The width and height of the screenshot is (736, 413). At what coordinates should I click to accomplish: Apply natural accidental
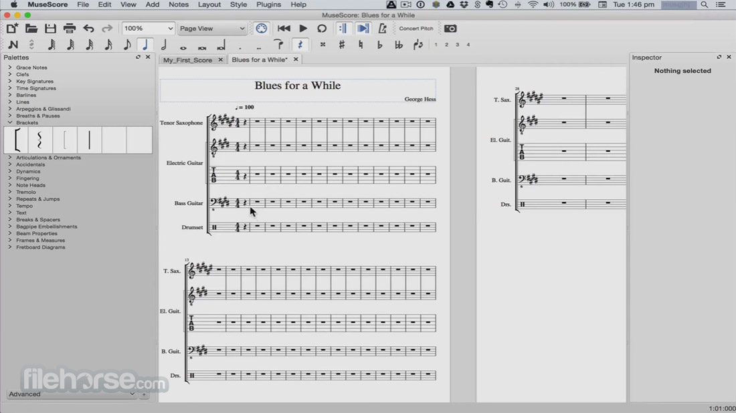pyautogui.click(x=361, y=45)
